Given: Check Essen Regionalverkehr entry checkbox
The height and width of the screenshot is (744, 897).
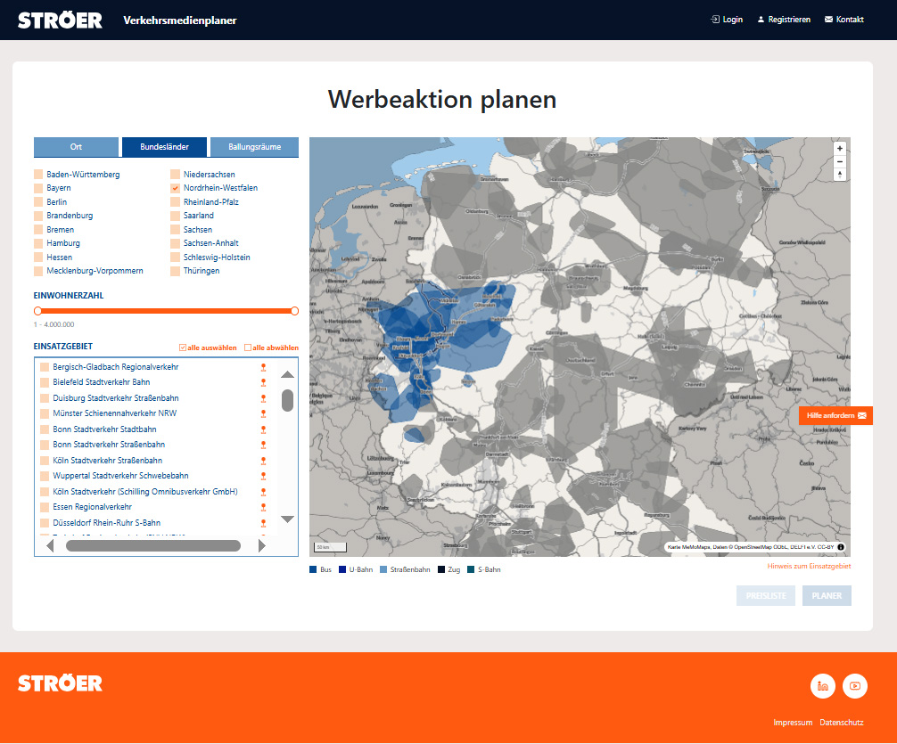Looking at the screenshot, I should coord(45,507).
